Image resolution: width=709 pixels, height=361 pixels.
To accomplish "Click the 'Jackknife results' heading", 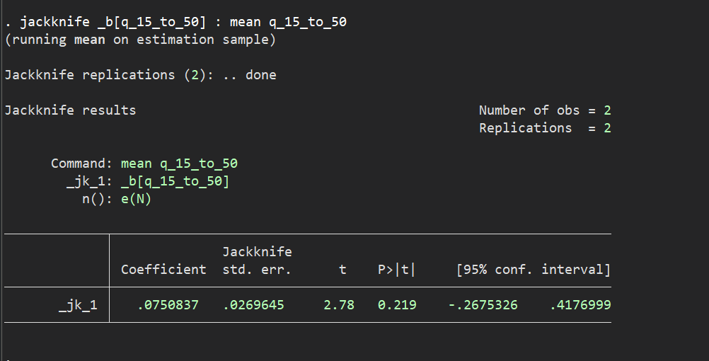I will coord(70,110).
